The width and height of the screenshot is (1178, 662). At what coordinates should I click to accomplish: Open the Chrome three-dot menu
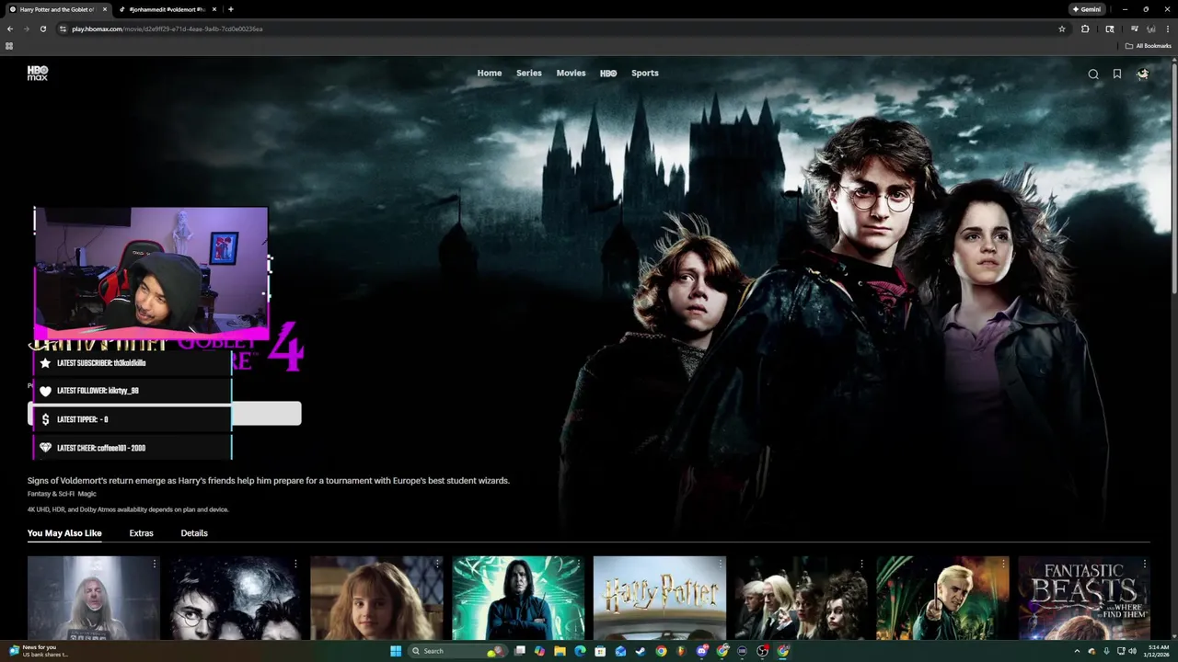point(1168,29)
